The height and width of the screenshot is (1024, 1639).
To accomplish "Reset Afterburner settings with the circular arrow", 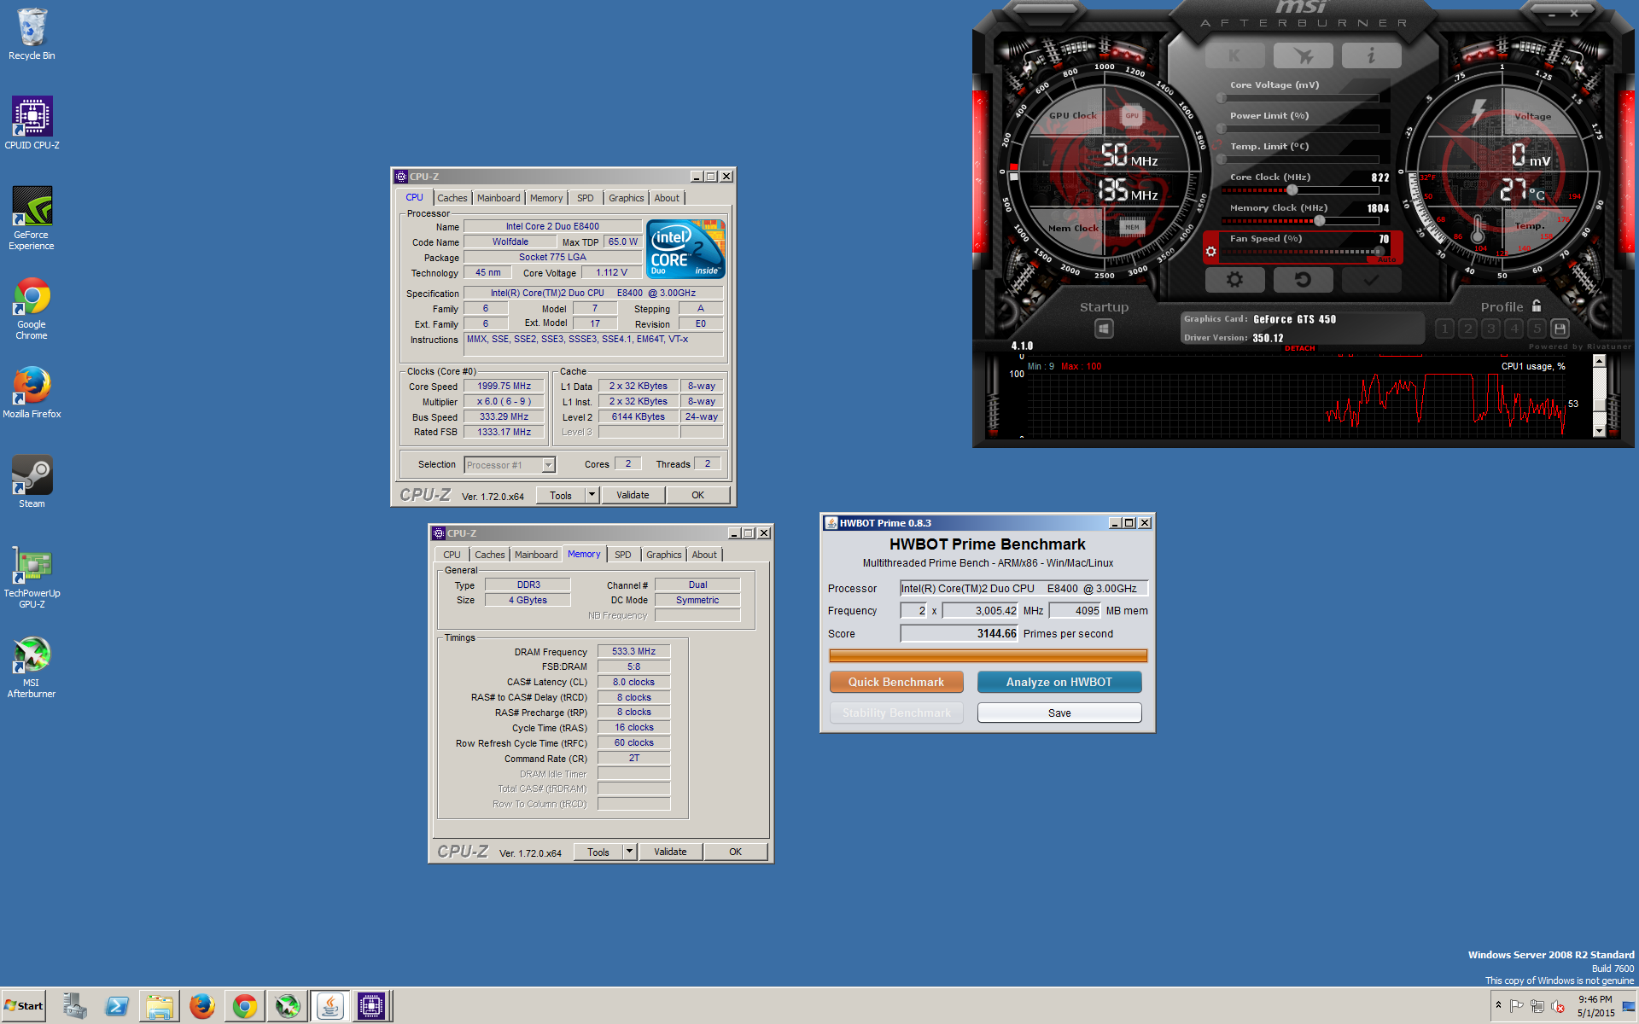I will (1303, 279).
